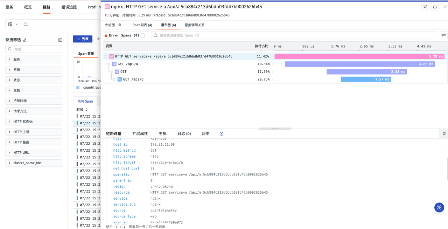The height and width of the screenshot is (229, 448).
Task: Select the 所有 Span tab
Action: coord(85,101)
